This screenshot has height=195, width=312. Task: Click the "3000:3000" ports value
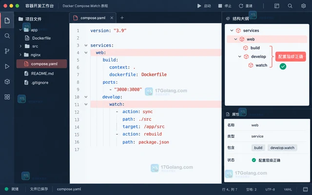point(128,90)
